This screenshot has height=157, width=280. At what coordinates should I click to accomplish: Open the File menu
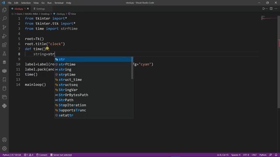(x=10, y=3)
